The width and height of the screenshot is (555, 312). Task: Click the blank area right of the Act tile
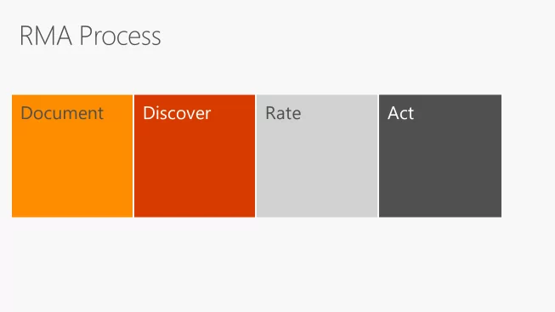tap(528, 156)
